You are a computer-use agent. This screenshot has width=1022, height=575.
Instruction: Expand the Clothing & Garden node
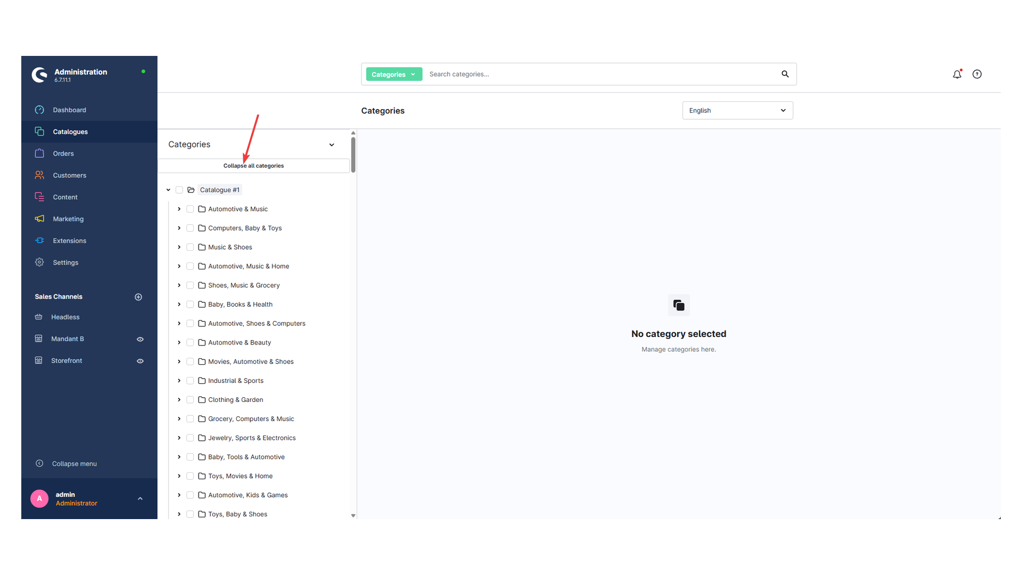pyautogui.click(x=179, y=400)
